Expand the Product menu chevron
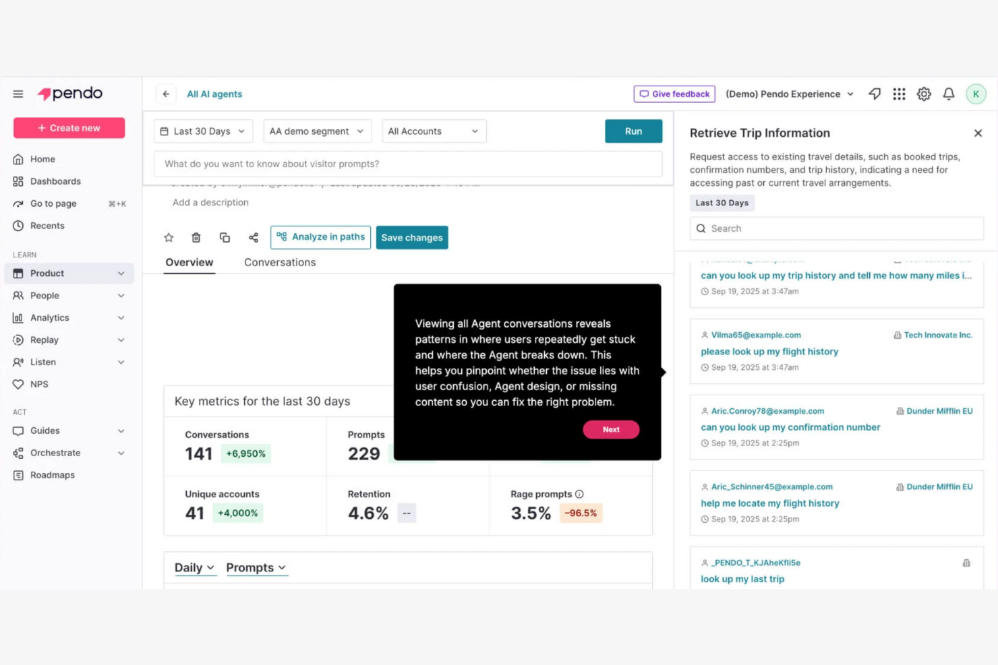 (121, 274)
